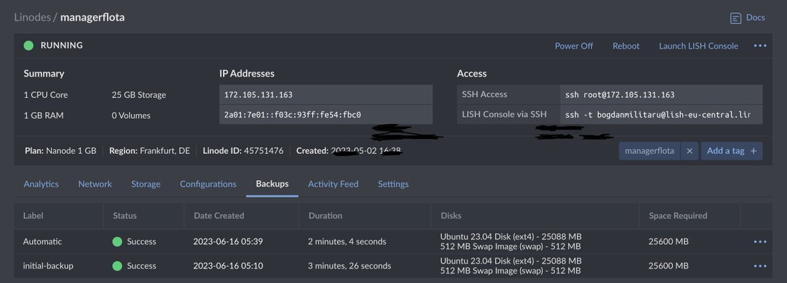Switch to the Network tab
The width and height of the screenshot is (787, 283).
(95, 184)
